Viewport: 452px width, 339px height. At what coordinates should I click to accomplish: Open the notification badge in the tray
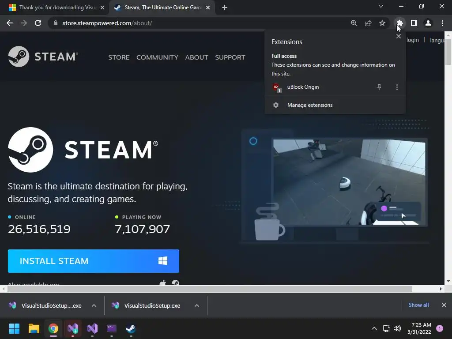(440, 328)
